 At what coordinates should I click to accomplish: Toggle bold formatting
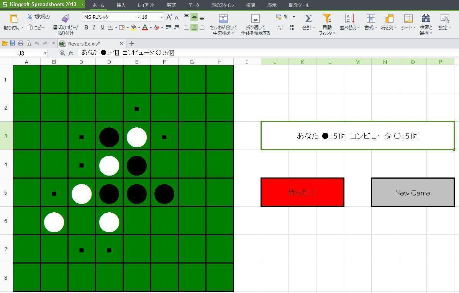click(x=86, y=28)
